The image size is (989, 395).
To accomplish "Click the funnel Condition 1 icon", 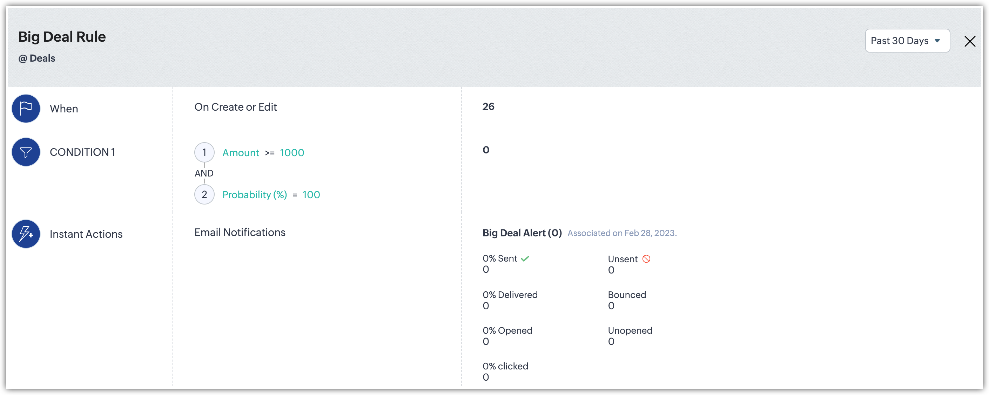I will pos(26,152).
